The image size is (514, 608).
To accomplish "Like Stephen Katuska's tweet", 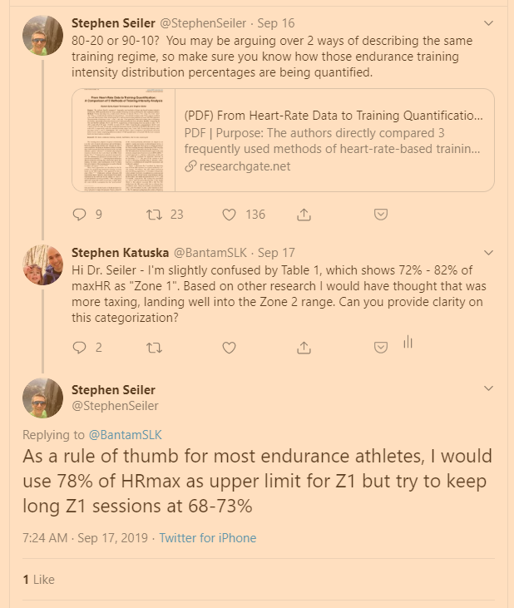I will pyautogui.click(x=230, y=347).
